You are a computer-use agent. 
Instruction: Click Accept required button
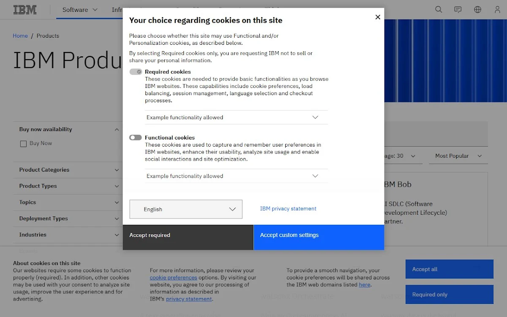pos(188,237)
